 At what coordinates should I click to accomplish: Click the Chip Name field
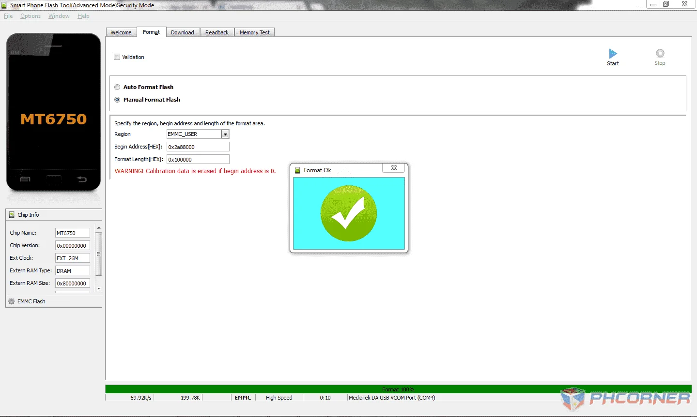click(x=73, y=233)
